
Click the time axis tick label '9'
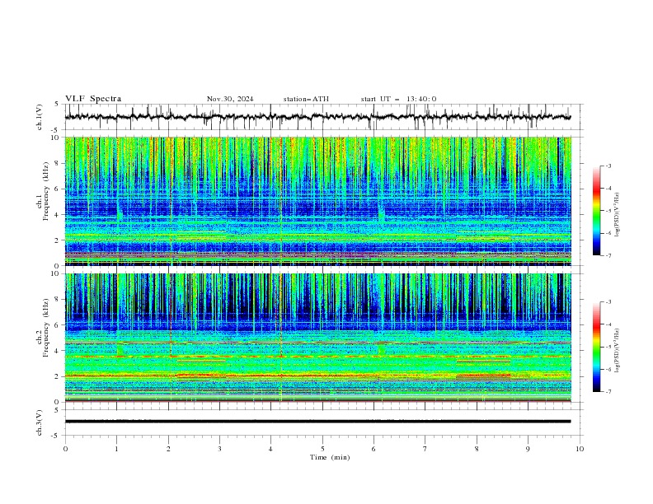528,449
